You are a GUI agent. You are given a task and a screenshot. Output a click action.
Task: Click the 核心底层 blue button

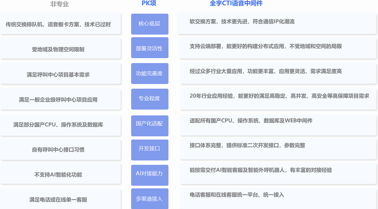coord(150,24)
